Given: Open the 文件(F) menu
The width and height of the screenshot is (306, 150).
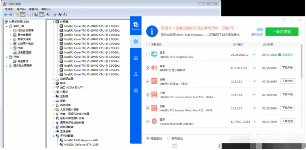Looking at the screenshot, I should [9, 9].
